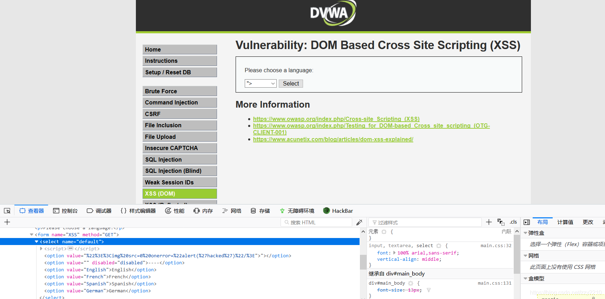Screen dimensions: 605x299
Task: Open acunetix dom-xss-explained link
Action: click(x=333, y=140)
